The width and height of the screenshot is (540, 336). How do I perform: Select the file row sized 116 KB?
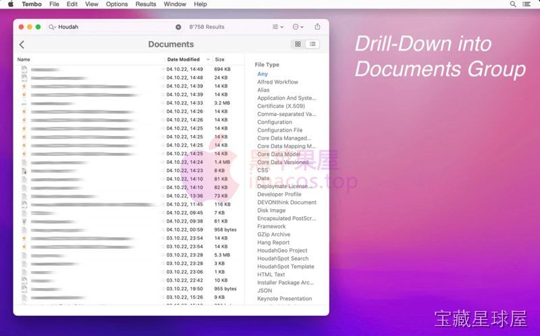point(130,204)
